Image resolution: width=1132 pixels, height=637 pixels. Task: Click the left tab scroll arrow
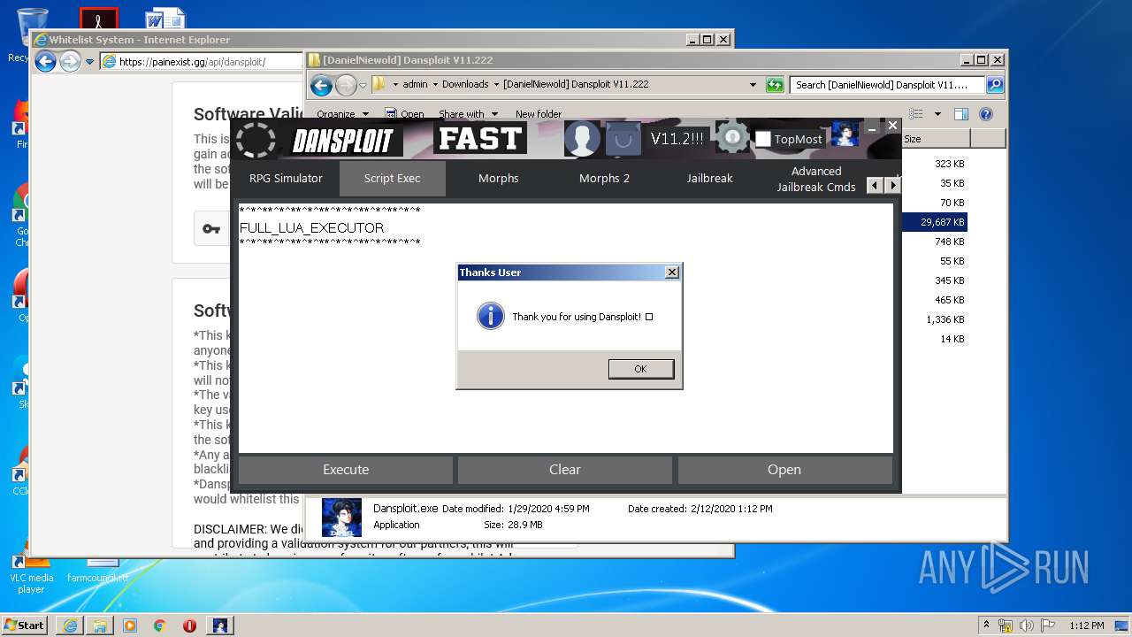point(875,185)
